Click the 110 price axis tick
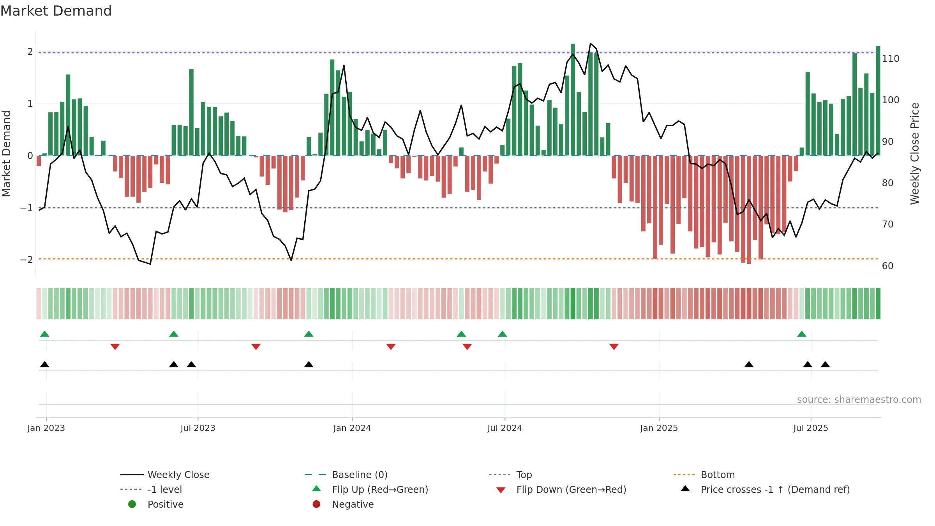The height and width of the screenshot is (526, 935). [x=891, y=59]
